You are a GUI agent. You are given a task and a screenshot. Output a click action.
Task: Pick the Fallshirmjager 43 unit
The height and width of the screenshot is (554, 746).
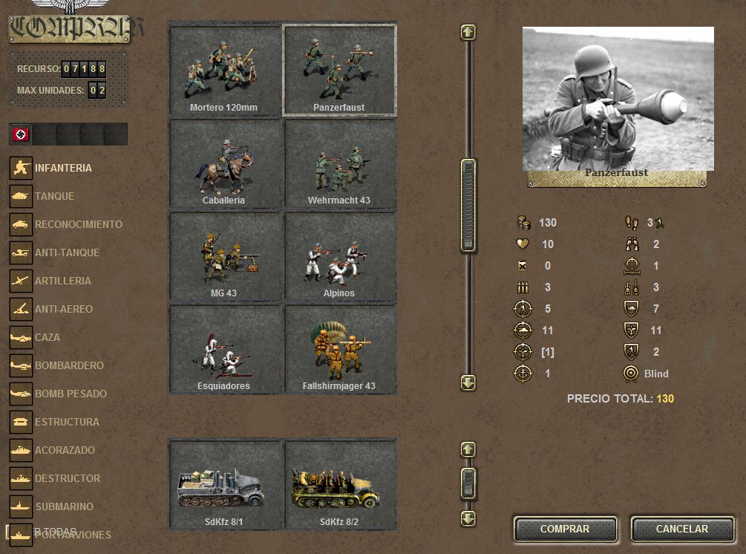click(339, 349)
